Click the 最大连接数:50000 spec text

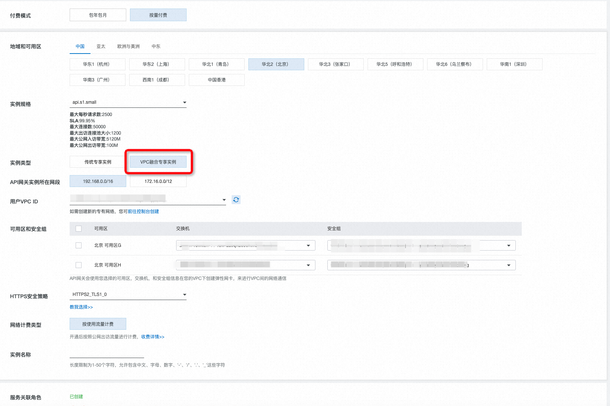[88, 127]
